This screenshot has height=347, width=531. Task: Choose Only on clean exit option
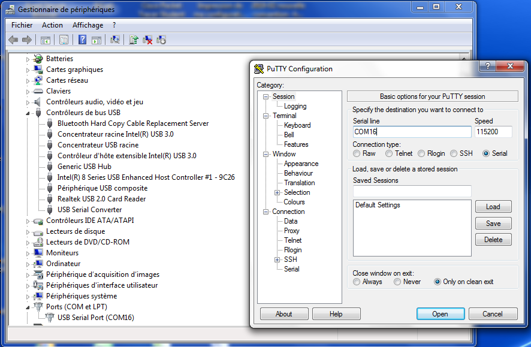coord(437,282)
